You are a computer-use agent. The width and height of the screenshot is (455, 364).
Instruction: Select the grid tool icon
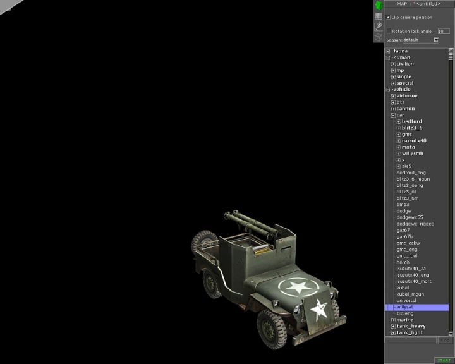point(379,16)
